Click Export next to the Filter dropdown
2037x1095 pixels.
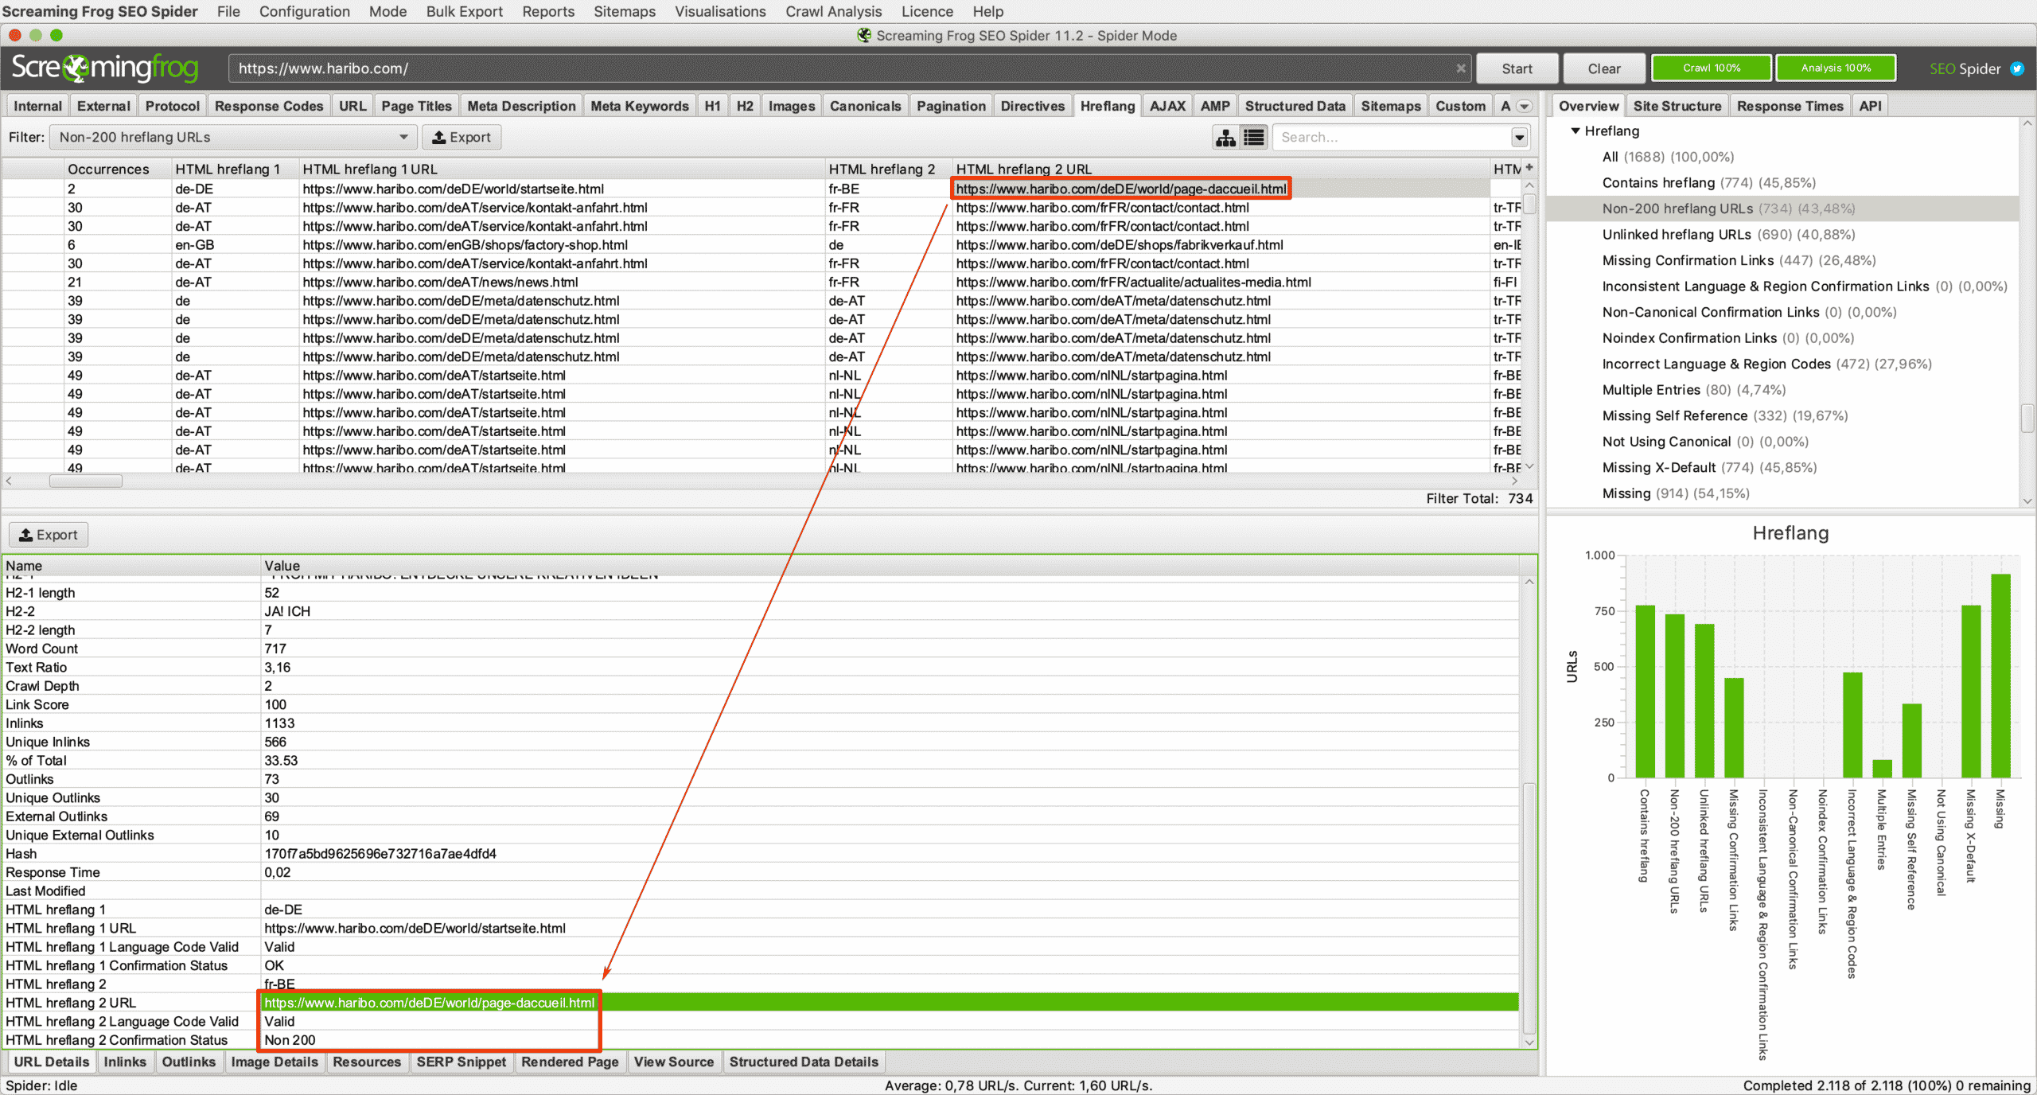click(x=462, y=138)
